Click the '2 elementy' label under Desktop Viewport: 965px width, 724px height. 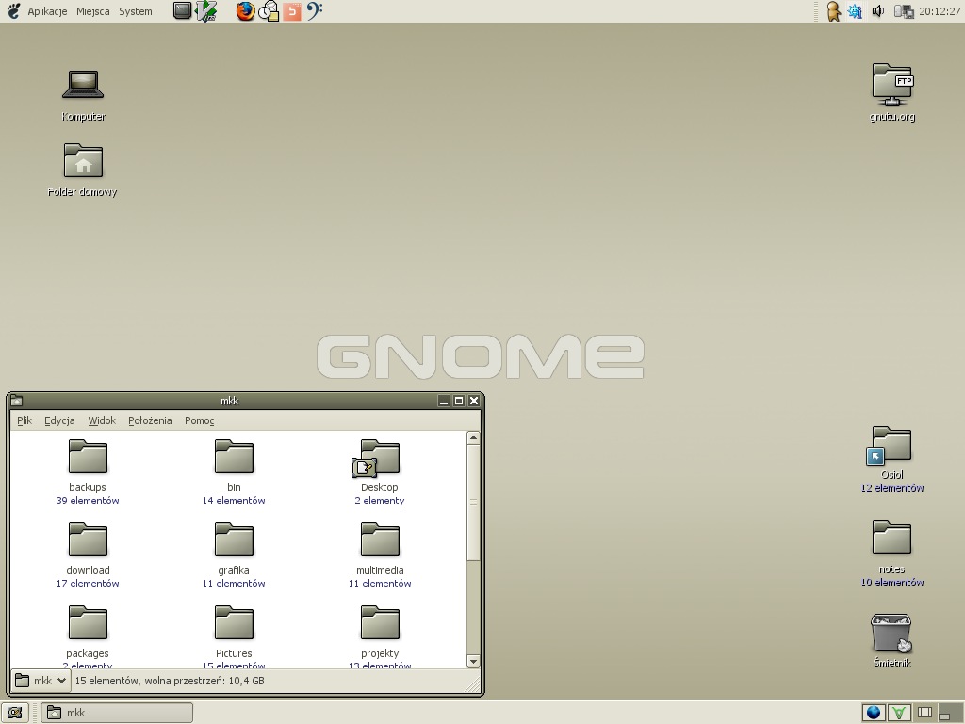380,501
